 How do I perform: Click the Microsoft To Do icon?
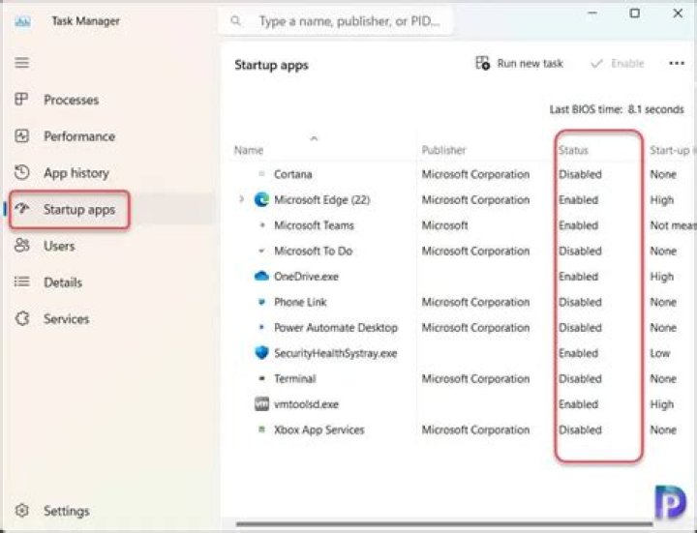pos(261,251)
